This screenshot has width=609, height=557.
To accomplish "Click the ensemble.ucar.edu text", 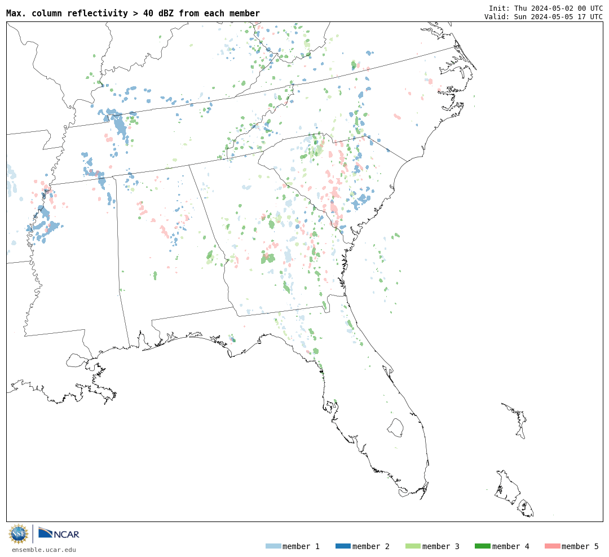I will [44, 550].
